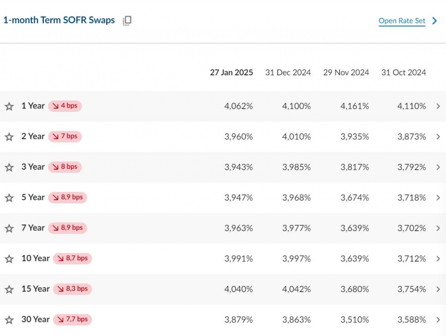
Task: Click the 3,510% value in 30 Year row
Action: pos(355,319)
